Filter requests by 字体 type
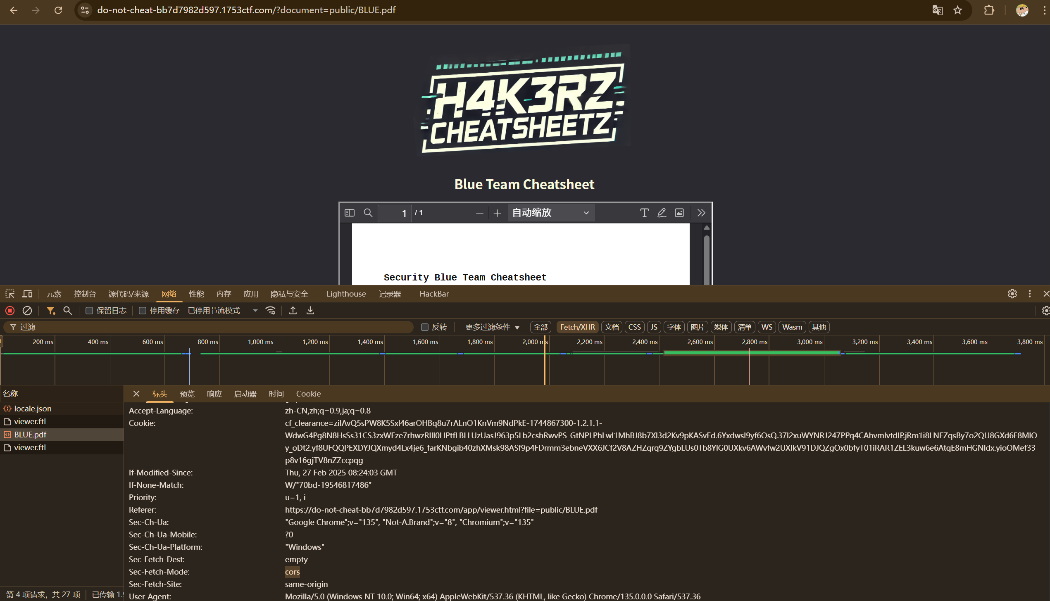Viewport: 1050px width, 601px height. (674, 327)
